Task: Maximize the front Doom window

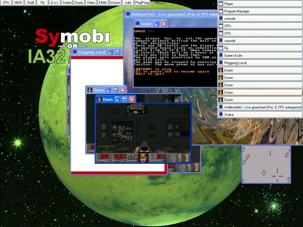Action: tap(125, 99)
